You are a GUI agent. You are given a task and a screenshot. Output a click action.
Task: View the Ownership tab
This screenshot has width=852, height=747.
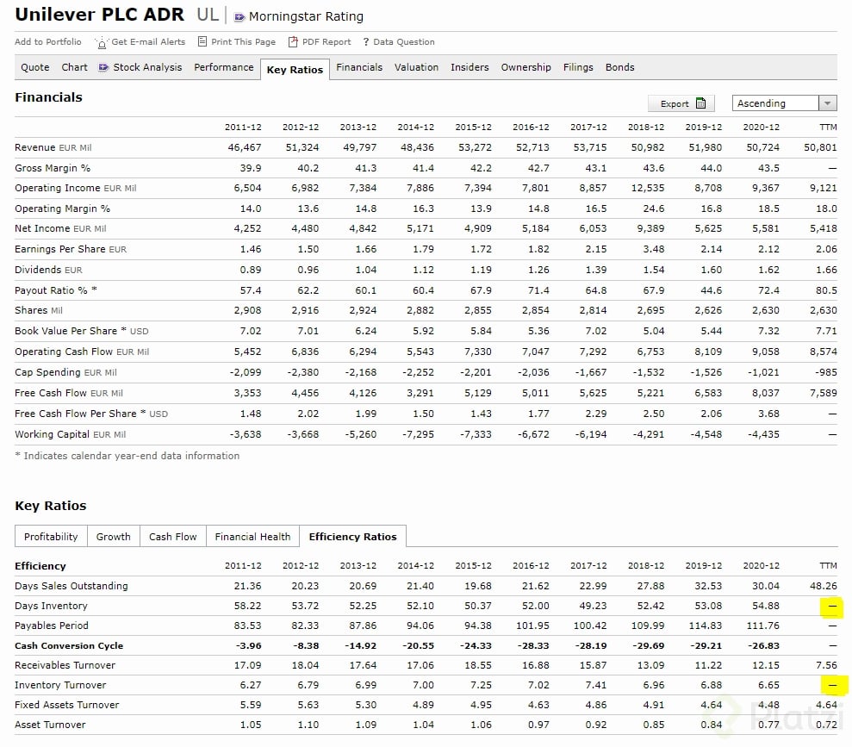(526, 67)
